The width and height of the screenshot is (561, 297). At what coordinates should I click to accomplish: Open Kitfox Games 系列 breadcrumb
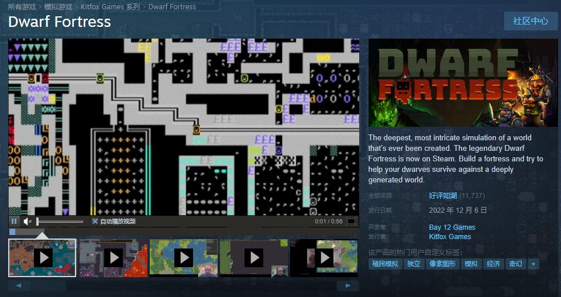pyautogui.click(x=110, y=7)
